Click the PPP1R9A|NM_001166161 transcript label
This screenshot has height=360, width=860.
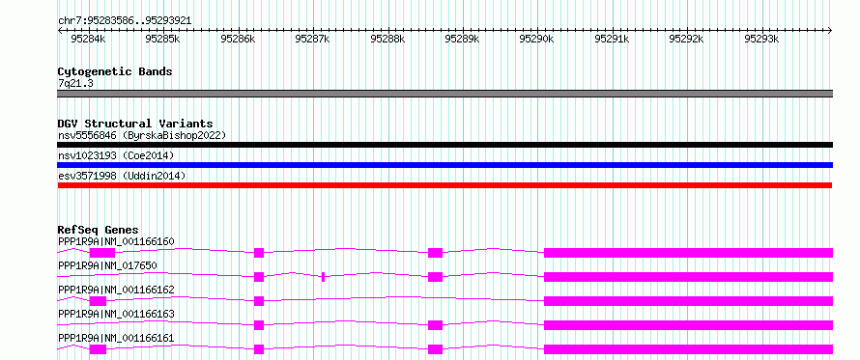pos(116,338)
